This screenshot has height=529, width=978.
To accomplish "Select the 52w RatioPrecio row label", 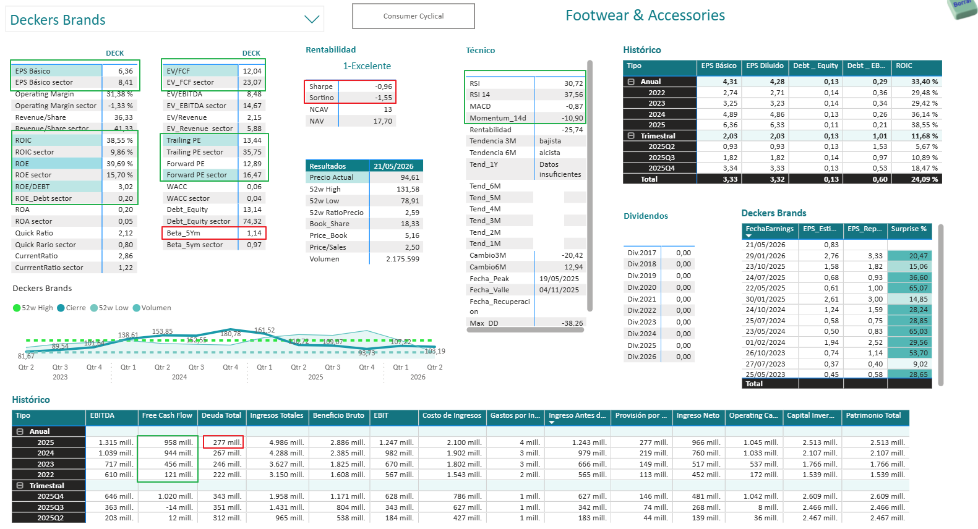I will tap(337, 213).
